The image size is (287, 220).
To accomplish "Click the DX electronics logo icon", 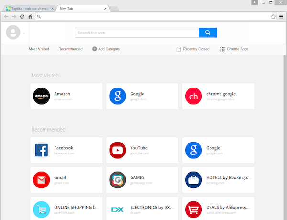I will point(117,209).
